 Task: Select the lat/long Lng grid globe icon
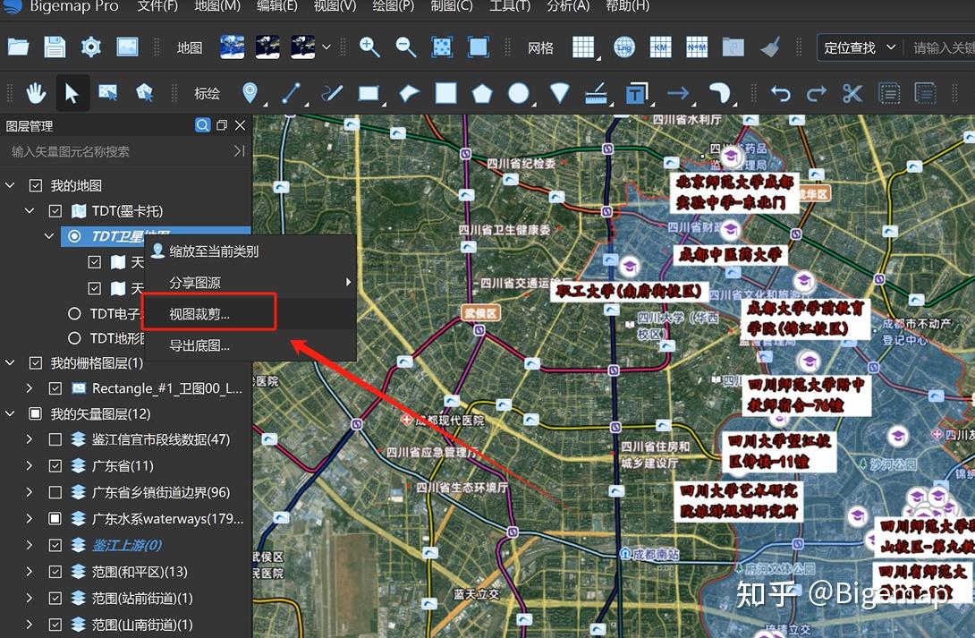623,47
